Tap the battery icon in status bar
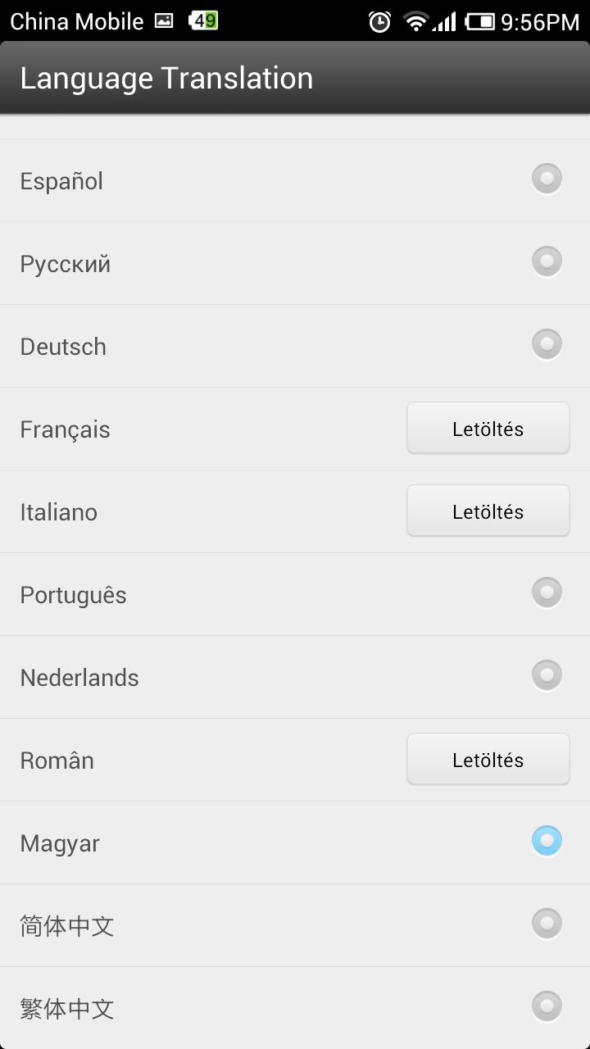Viewport: 590px width, 1049px height. [479, 22]
